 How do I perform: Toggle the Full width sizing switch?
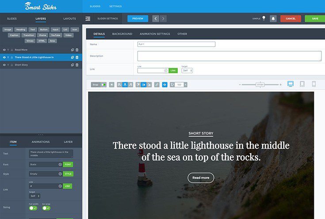33,208
